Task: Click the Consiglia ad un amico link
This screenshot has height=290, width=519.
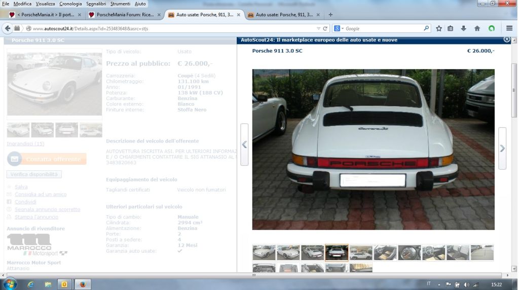Action: point(41,195)
